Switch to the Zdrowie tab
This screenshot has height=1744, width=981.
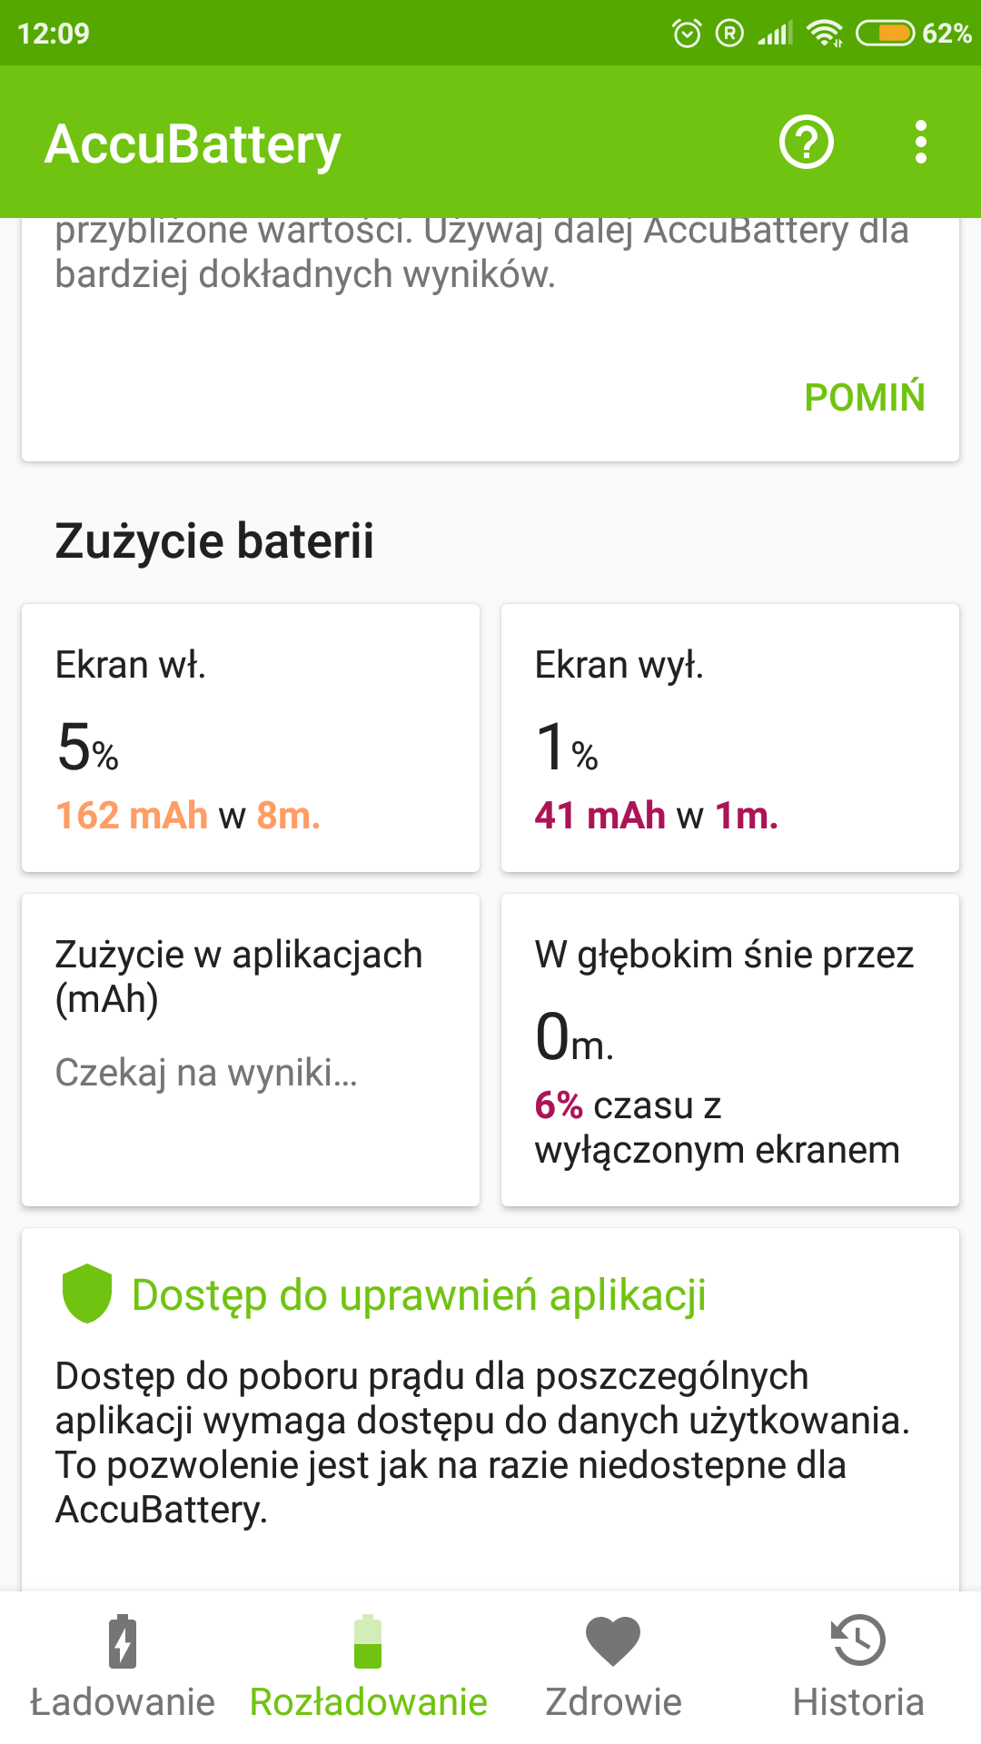point(613,1701)
